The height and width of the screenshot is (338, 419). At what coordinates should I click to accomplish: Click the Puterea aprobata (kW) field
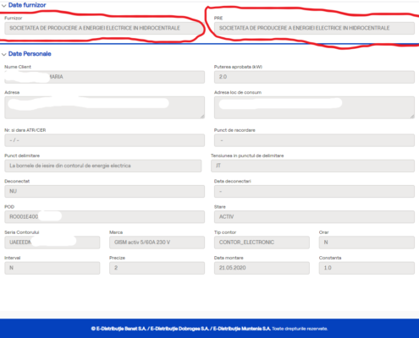tap(314, 77)
